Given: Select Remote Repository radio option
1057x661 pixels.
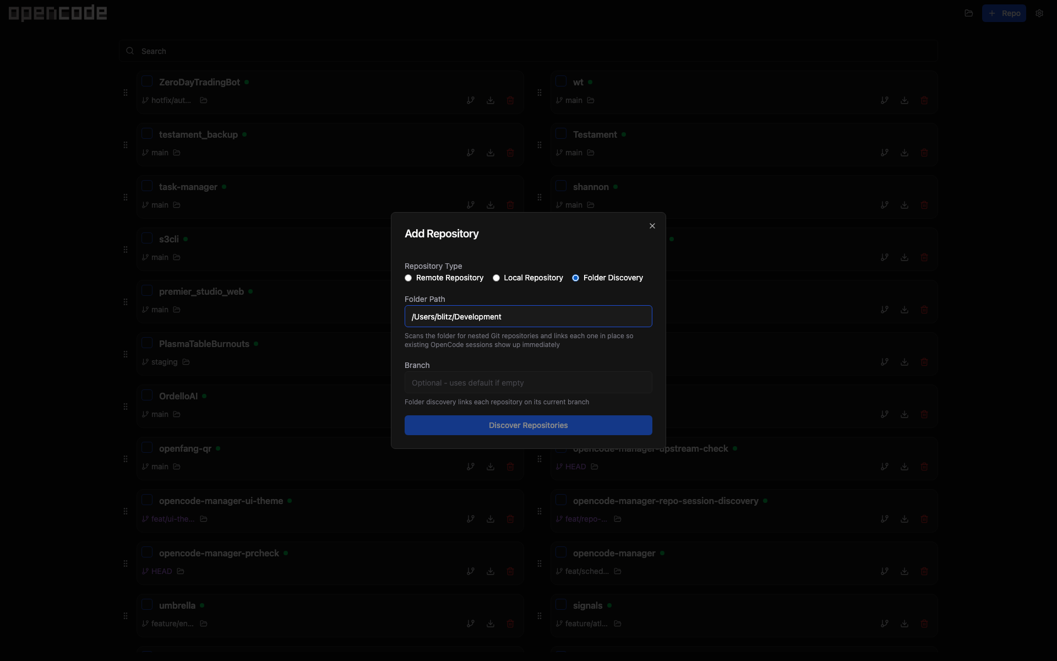Looking at the screenshot, I should (408, 278).
